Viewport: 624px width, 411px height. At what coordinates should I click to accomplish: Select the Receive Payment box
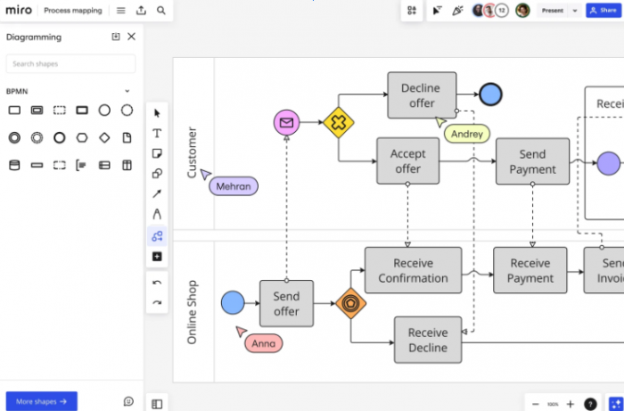coord(530,270)
